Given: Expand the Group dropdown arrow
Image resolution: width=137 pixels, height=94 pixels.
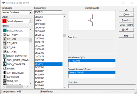Looking at the screenshot, I should [31, 21].
